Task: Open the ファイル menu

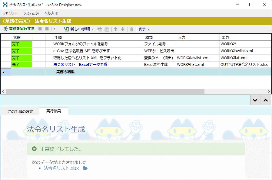Action: coord(9,13)
